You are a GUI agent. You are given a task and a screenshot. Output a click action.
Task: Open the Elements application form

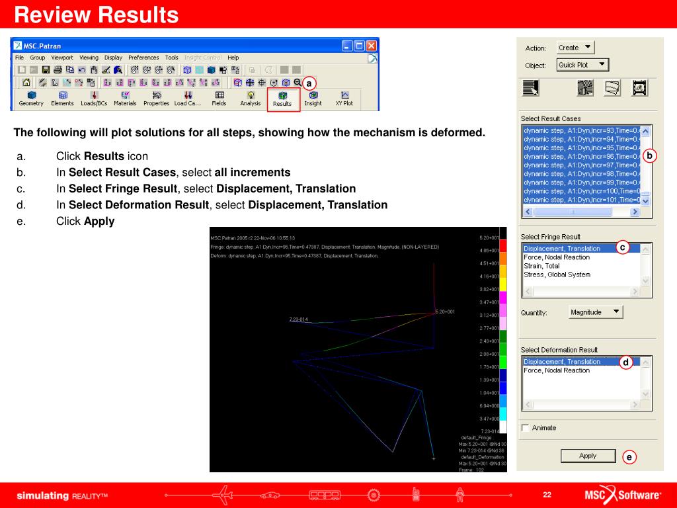63,99
